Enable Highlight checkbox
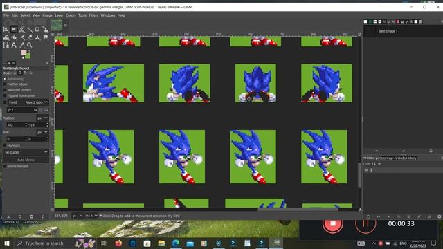The width and height of the screenshot is (443, 249). pos(5,145)
